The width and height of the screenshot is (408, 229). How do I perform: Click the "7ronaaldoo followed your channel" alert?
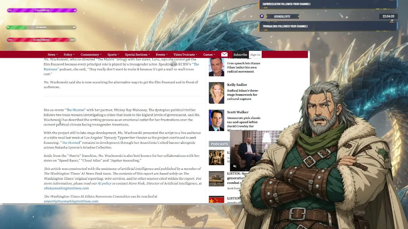[328, 26]
